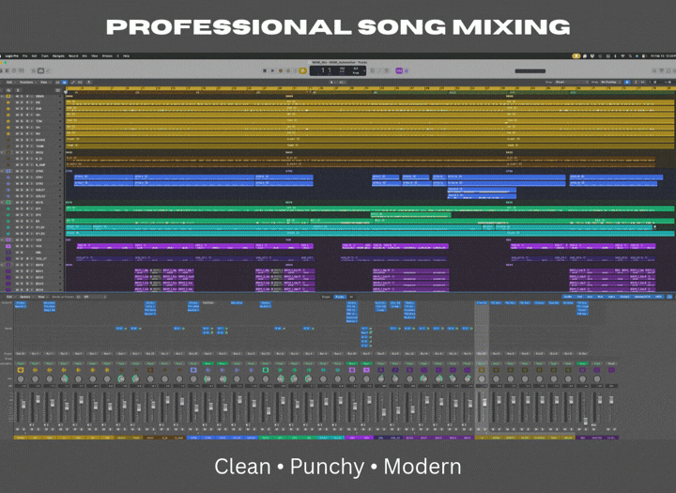
Task: Click the first blue GTR1 region in the Tracks area
Action: 103,177
